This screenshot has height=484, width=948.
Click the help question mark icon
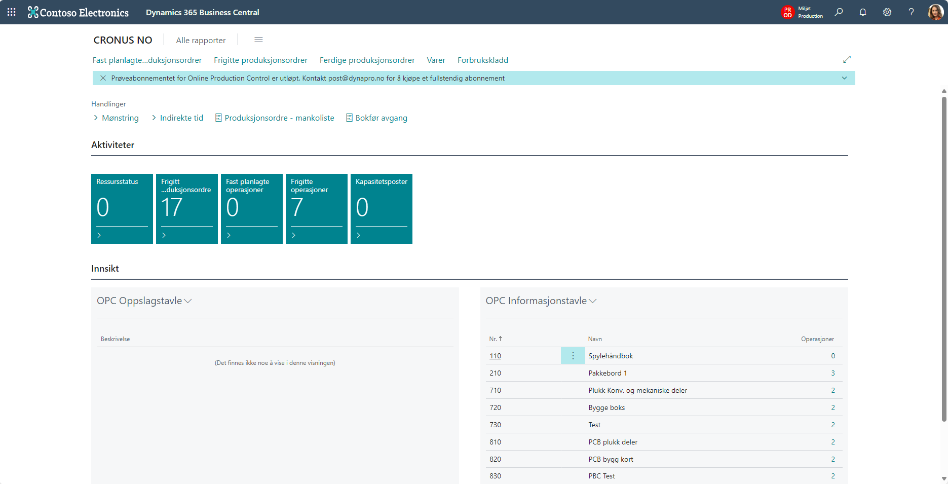coord(911,12)
